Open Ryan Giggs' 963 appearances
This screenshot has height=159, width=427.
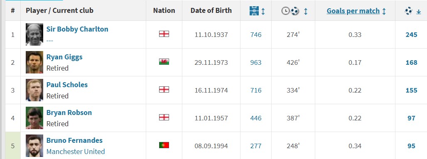256,63
